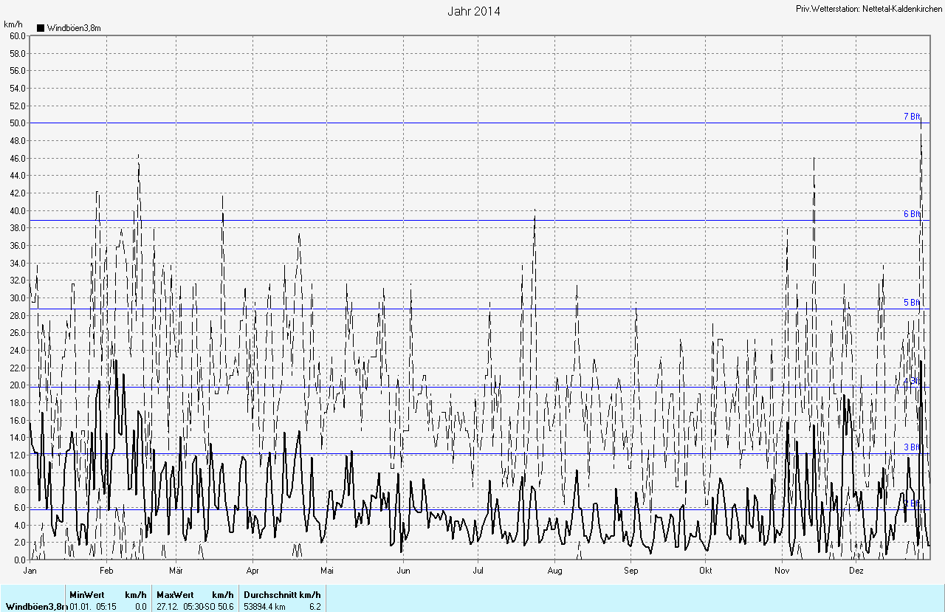Screen dimensions: 945x612
Task: Click the Windböen3,8m row header in the statistics table
Action: 35,606
